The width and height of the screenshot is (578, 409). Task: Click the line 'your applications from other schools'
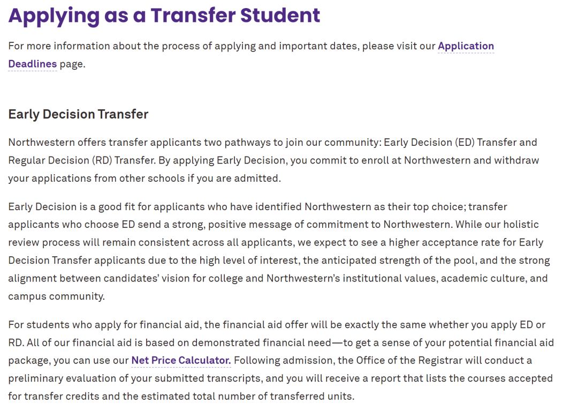click(144, 179)
